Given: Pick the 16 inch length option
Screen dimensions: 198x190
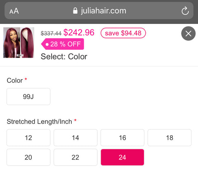Looking at the screenshot, I should (x=123, y=138).
